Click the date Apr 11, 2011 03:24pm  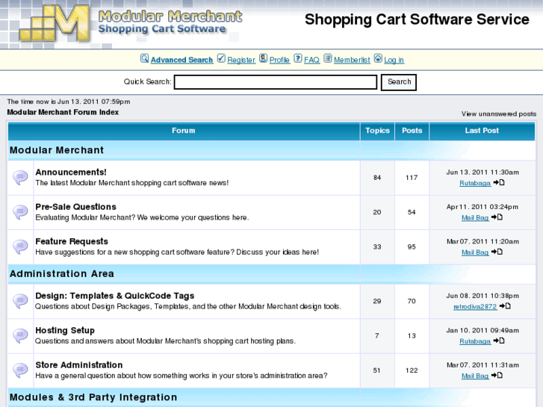coord(483,207)
